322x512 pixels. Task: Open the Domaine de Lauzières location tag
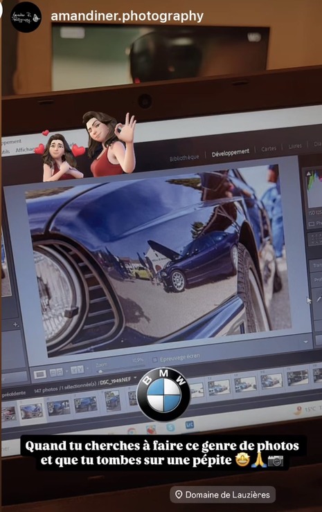(222, 495)
